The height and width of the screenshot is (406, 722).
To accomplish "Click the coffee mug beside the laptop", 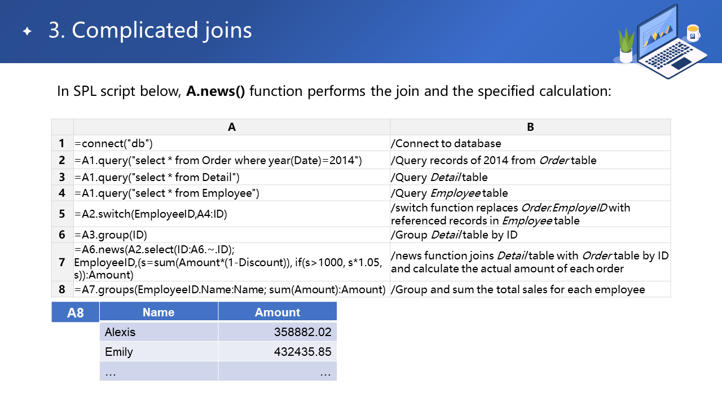I will [x=693, y=33].
